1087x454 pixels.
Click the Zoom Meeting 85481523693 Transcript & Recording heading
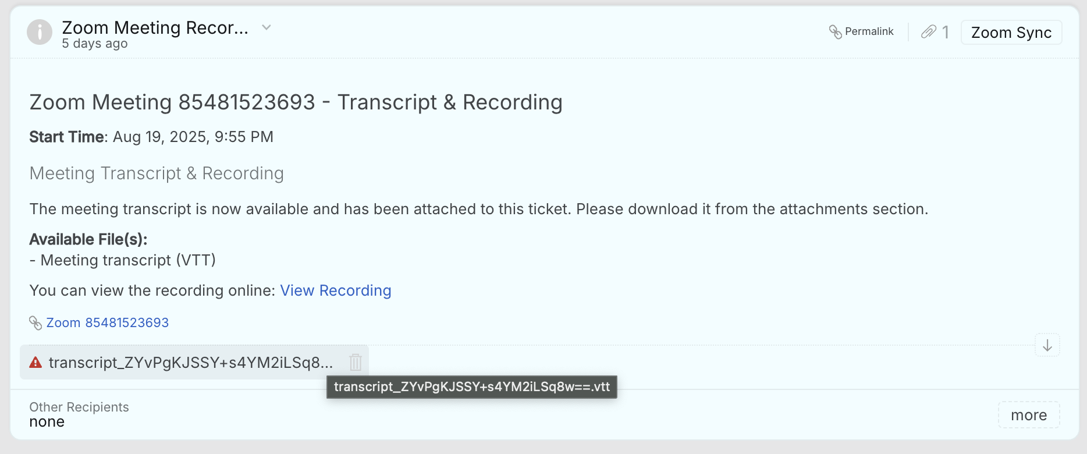296,102
